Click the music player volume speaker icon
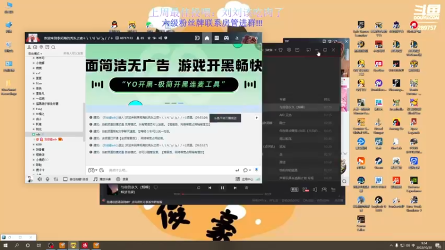The image size is (445, 250). 315,189
